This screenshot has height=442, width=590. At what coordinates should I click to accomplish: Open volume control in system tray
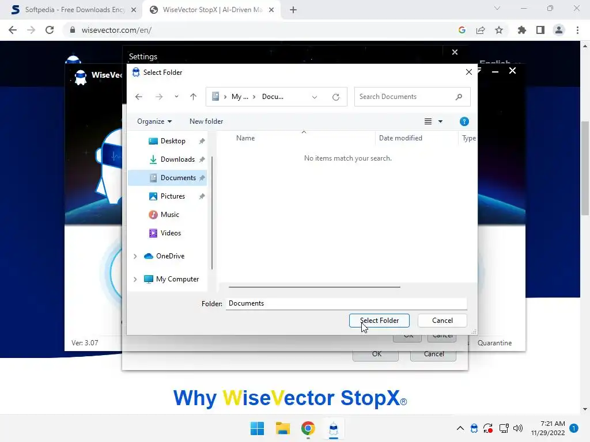click(x=518, y=428)
